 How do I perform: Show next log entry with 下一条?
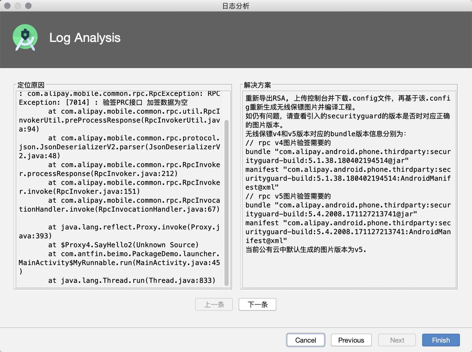[x=258, y=304]
